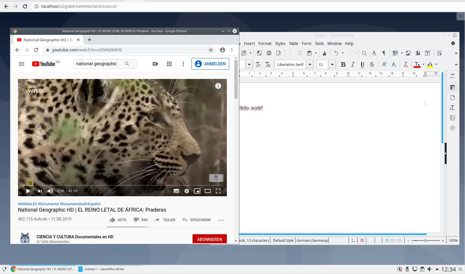The height and width of the screenshot is (274, 465).
Task: Skip to next video in YouTube player
Action: [40, 191]
